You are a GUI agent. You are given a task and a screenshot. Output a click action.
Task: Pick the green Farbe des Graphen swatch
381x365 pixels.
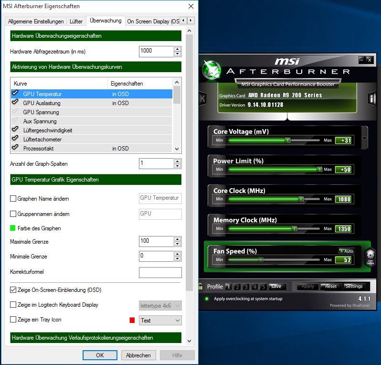(x=12, y=228)
